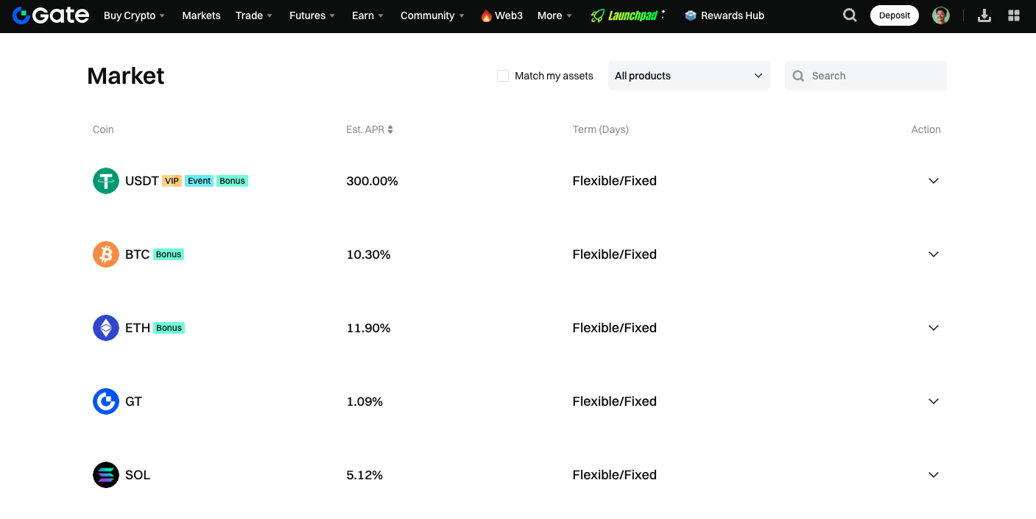The width and height of the screenshot is (1036, 519).
Task: Open the All products dropdown
Action: pyautogui.click(x=688, y=76)
